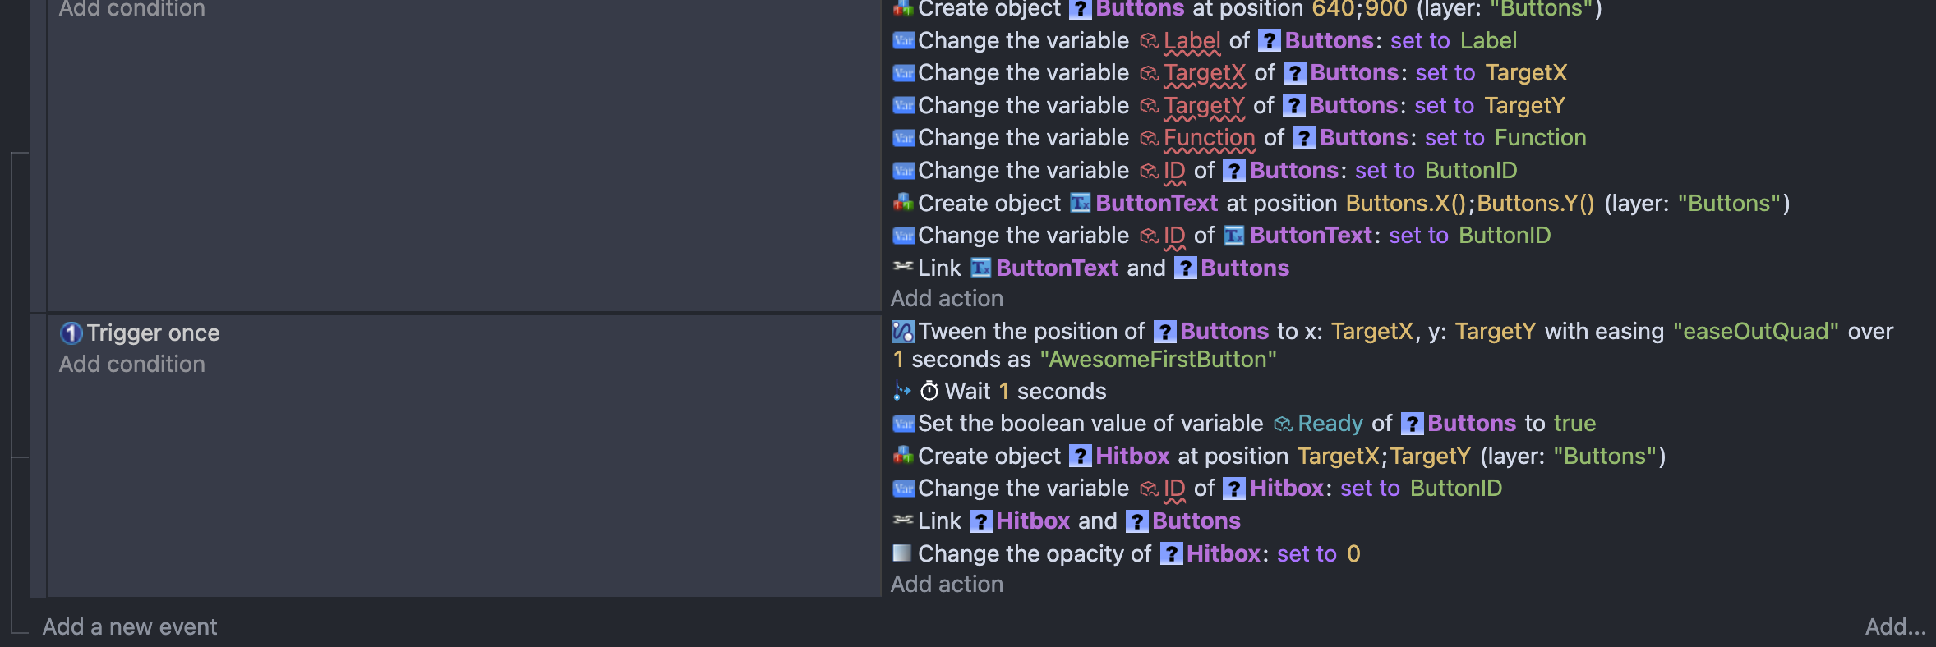The height and width of the screenshot is (647, 1936).
Task: Click the Buttons.X();Buttons.Y() position parameter
Action: coord(1470,203)
